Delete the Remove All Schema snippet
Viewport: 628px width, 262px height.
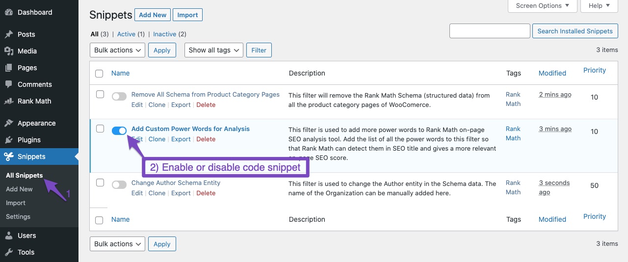(206, 105)
